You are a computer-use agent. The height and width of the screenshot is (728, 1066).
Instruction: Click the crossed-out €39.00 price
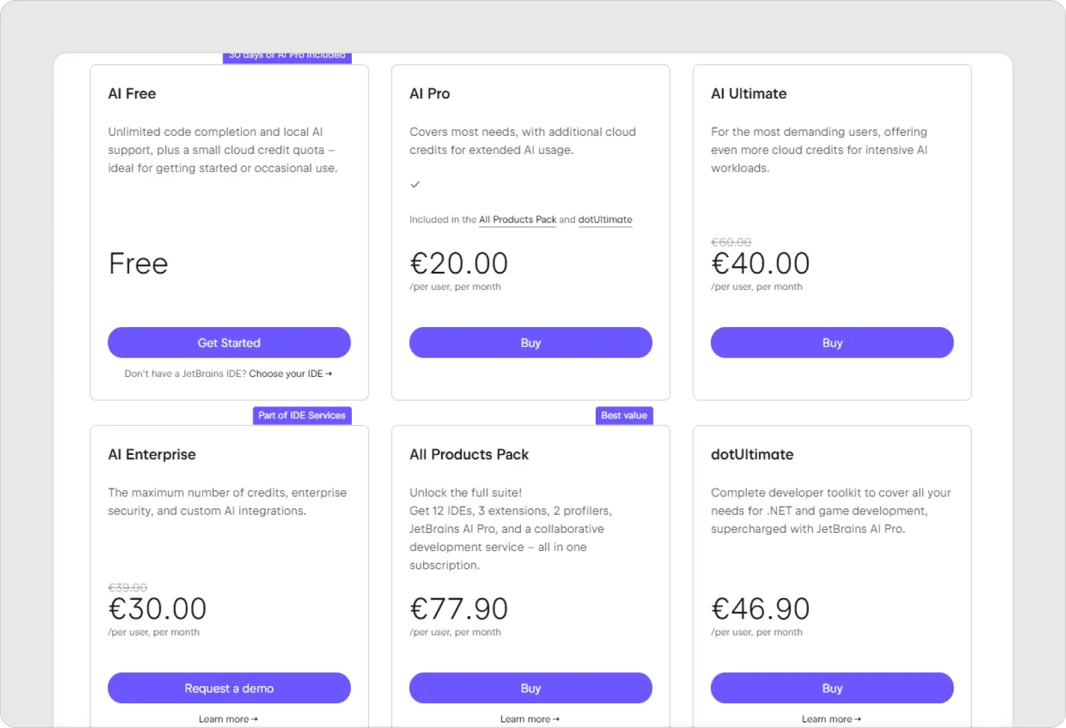127,587
